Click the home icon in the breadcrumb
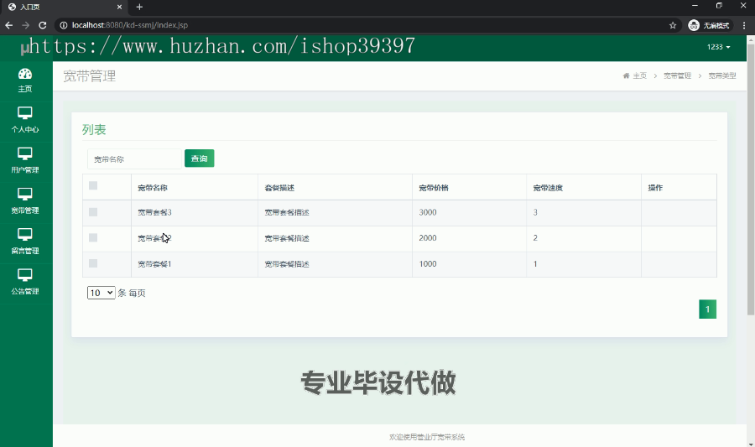 (626, 75)
